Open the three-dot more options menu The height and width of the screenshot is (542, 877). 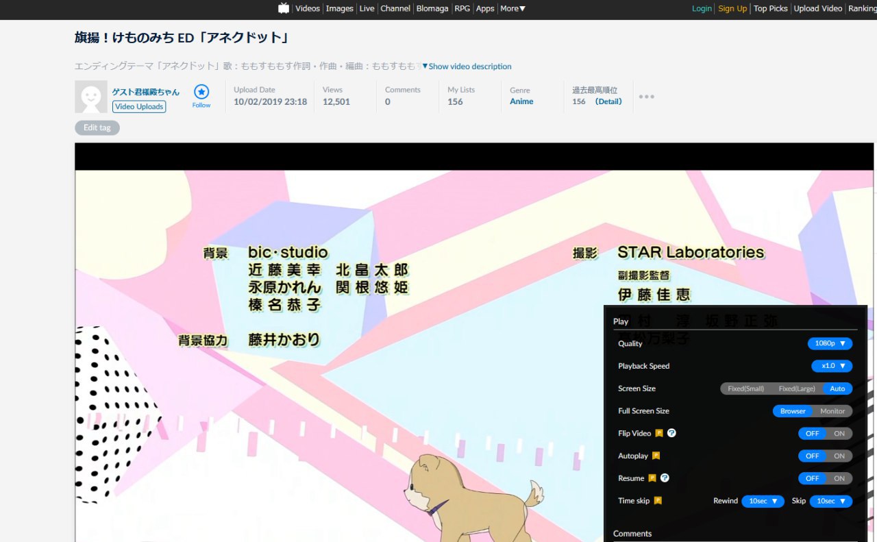[x=646, y=97]
